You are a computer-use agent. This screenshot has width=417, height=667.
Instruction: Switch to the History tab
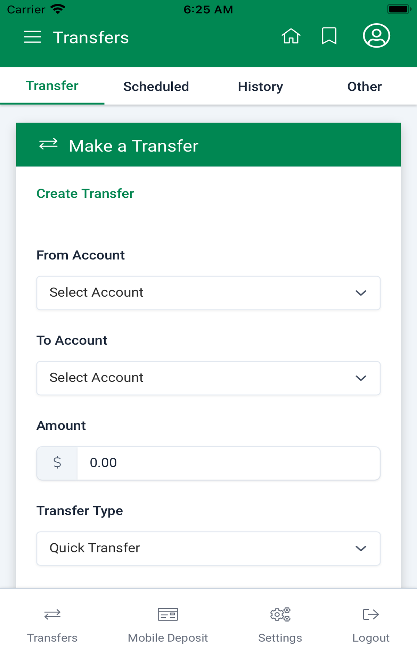tap(260, 86)
